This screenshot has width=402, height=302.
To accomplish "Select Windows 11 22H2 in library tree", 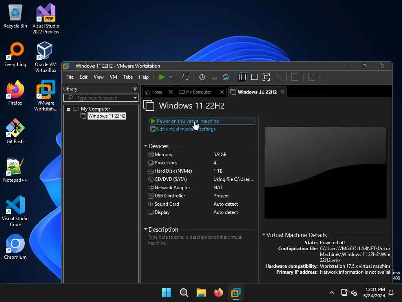I will click(x=107, y=116).
